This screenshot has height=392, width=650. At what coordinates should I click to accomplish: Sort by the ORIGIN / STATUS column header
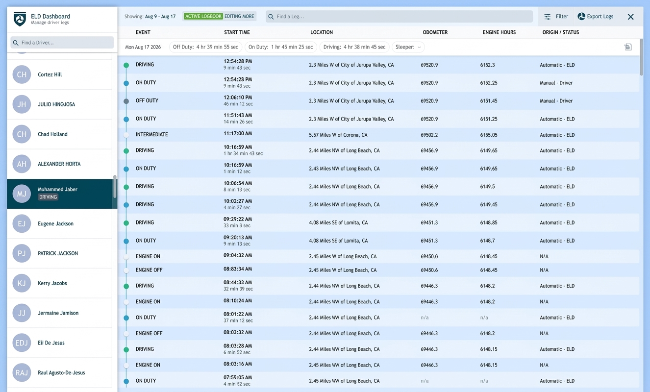tap(561, 32)
